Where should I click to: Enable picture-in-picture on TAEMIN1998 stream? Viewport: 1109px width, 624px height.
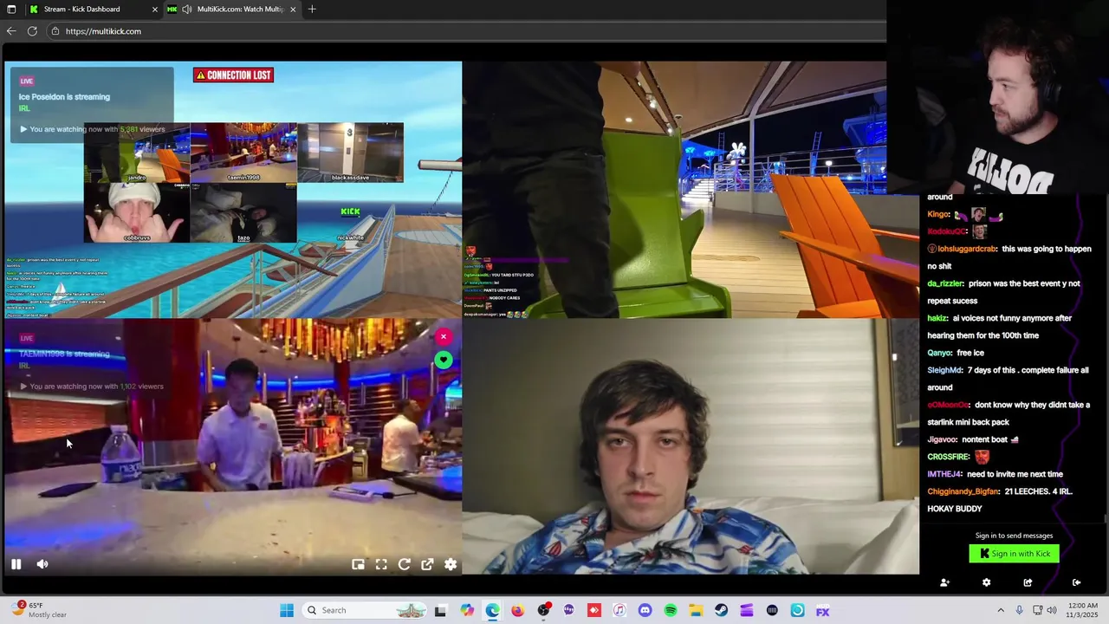[358, 564]
